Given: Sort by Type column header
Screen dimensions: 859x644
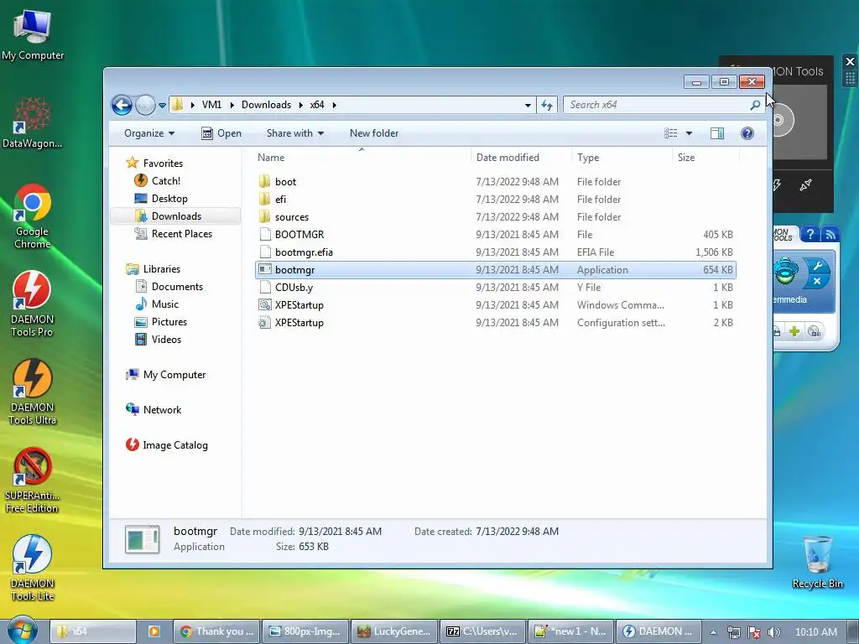Looking at the screenshot, I should pyautogui.click(x=622, y=157).
